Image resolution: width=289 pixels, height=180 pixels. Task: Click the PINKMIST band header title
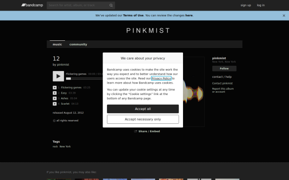(148, 31)
